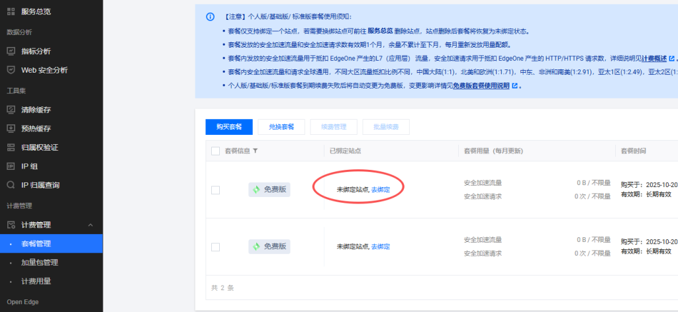Click 套餐用量 (每月更新) column header
Viewport: 678px width, 312px height.
pos(494,151)
